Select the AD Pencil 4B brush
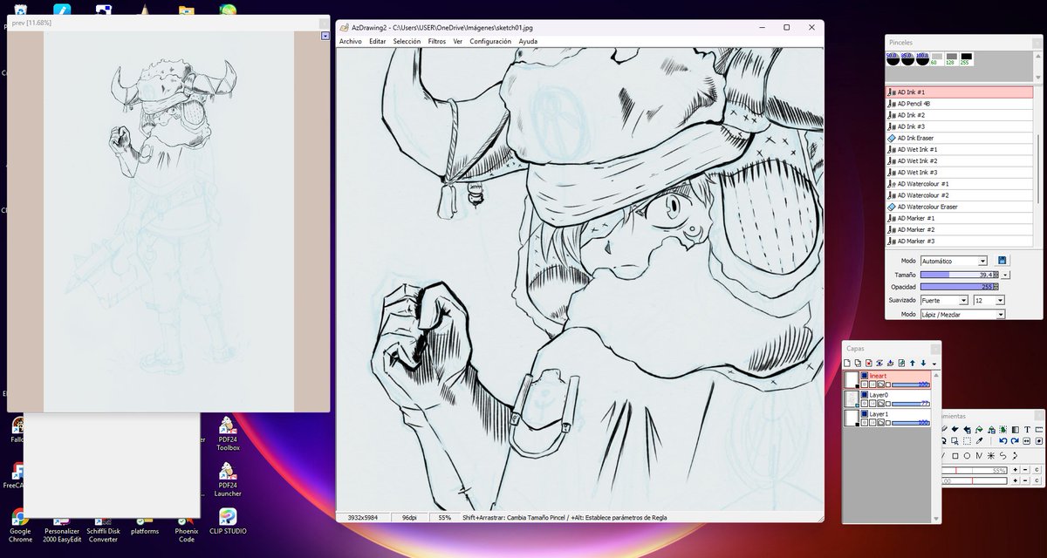This screenshot has width=1047, height=558. 960,104
